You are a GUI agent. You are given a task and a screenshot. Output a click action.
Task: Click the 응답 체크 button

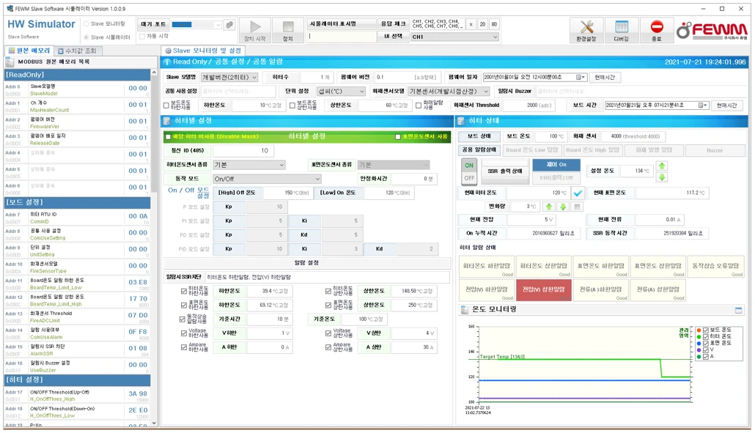point(394,23)
